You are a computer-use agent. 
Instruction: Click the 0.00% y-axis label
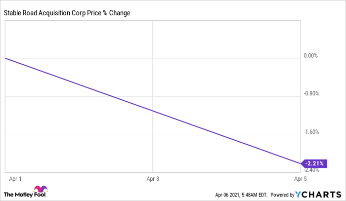point(310,55)
